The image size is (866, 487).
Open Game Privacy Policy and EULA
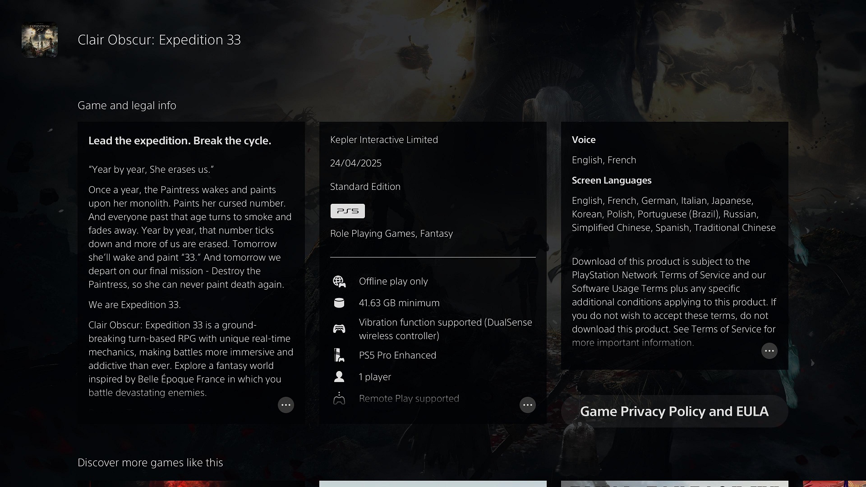674,411
